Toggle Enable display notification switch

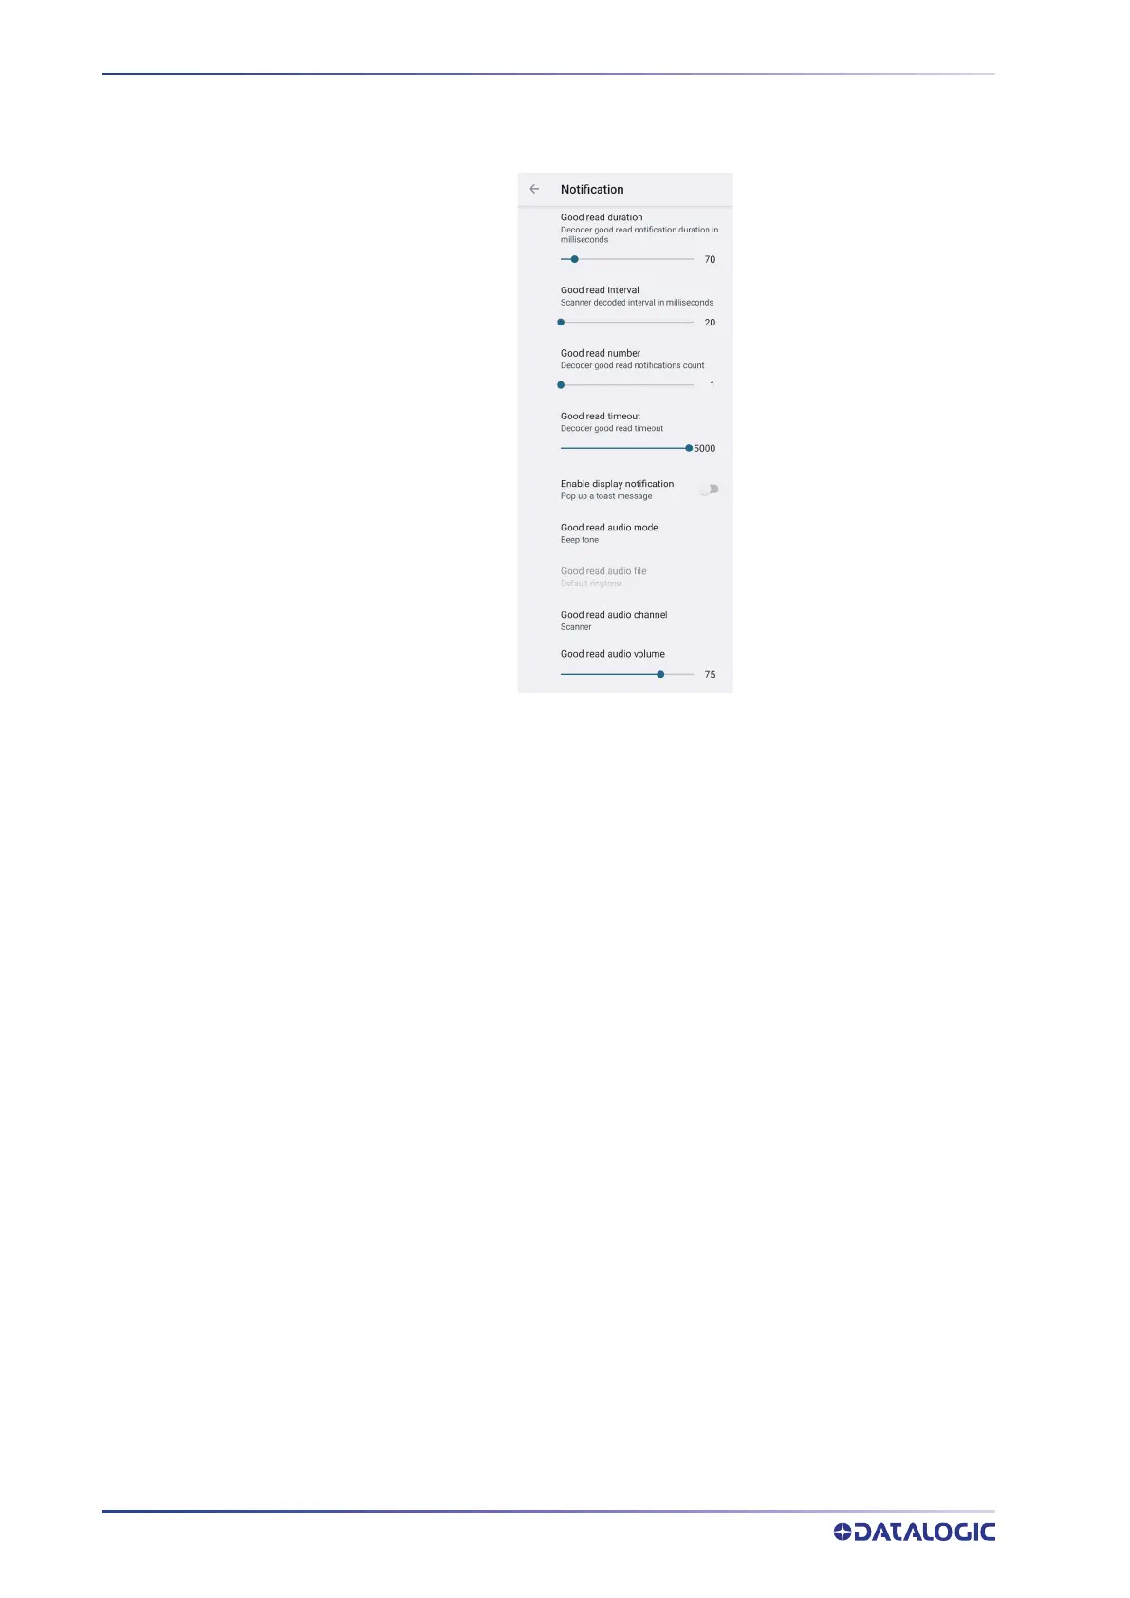tap(709, 490)
